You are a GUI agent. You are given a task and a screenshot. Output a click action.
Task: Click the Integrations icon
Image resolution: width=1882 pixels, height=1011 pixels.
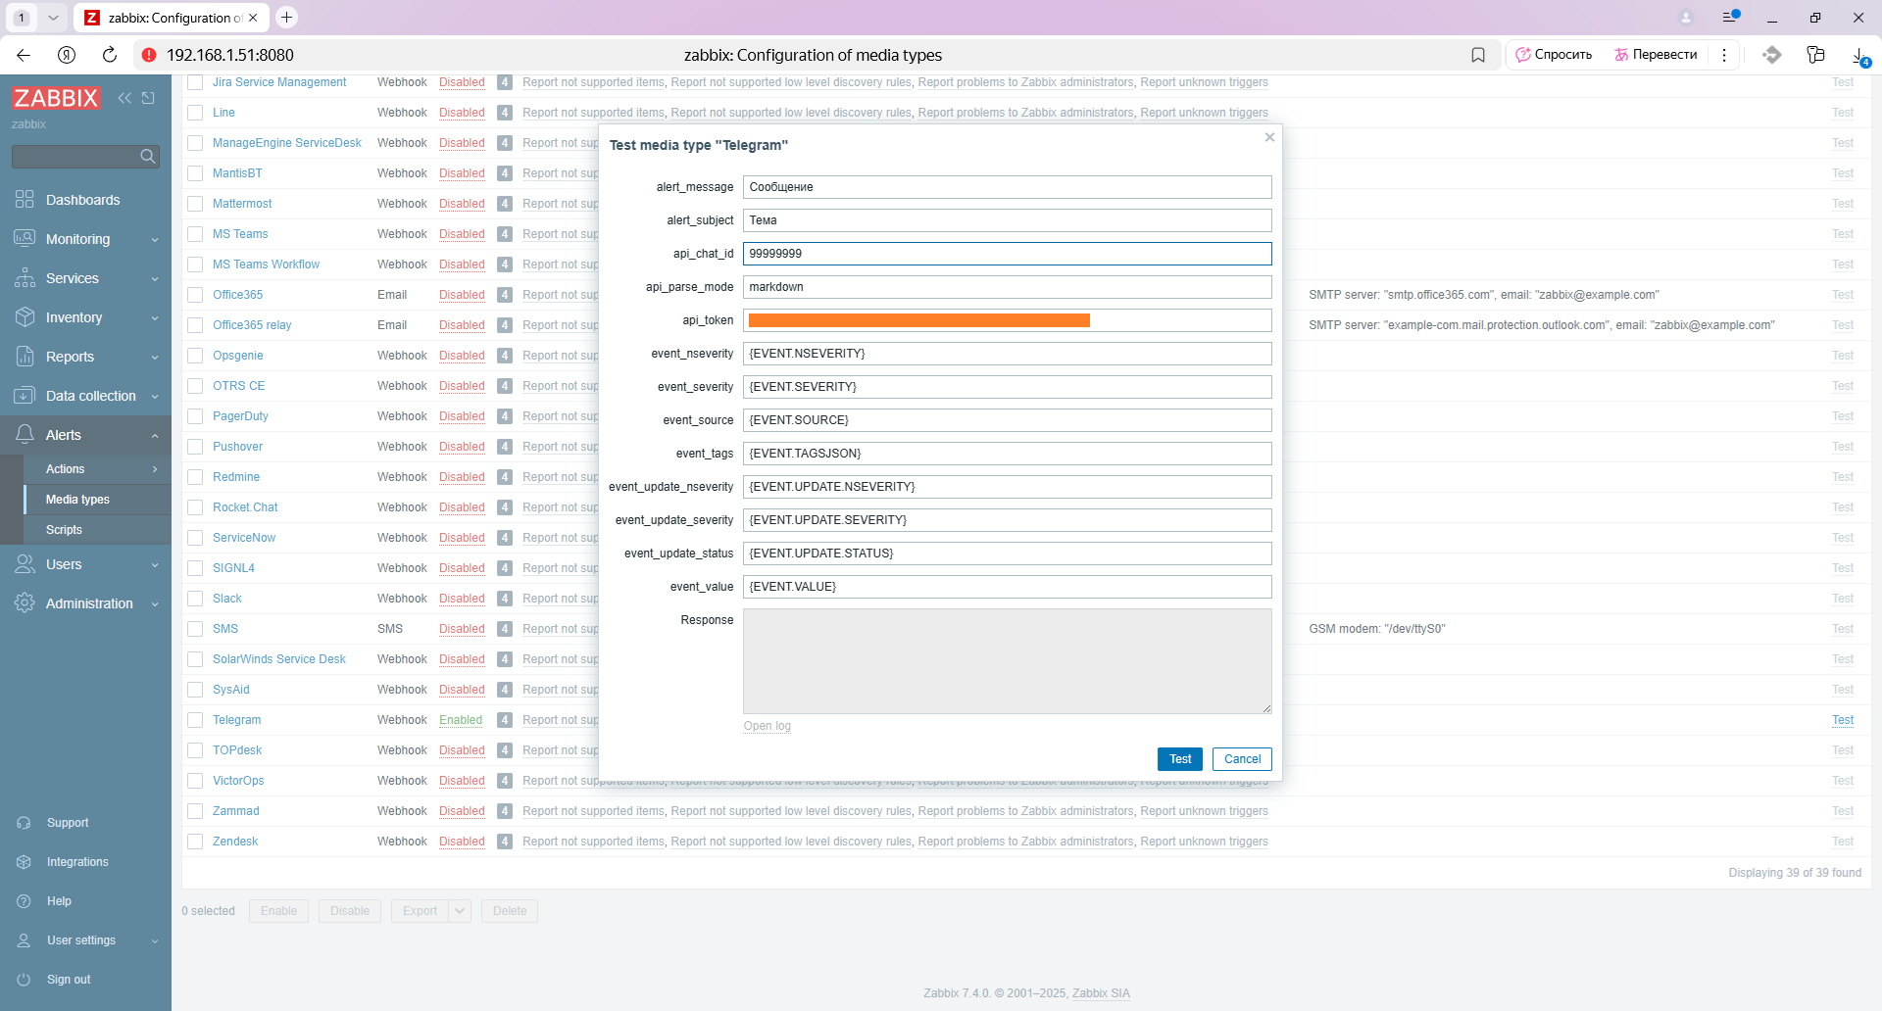25,862
